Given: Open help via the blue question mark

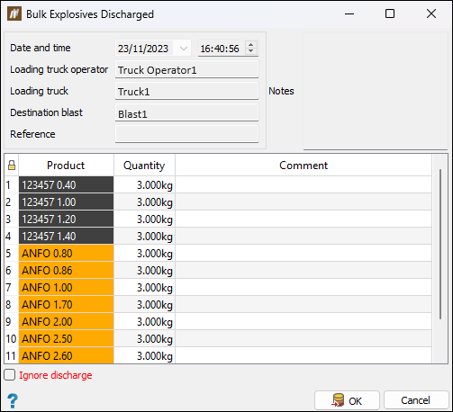Looking at the screenshot, I should (13, 400).
